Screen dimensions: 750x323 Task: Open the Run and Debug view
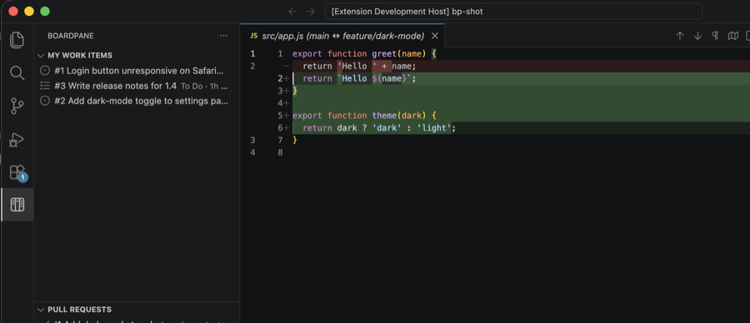pyautogui.click(x=17, y=140)
